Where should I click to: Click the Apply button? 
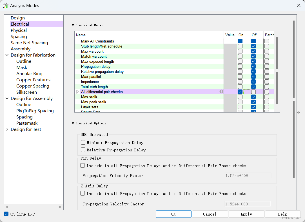(x=246, y=214)
